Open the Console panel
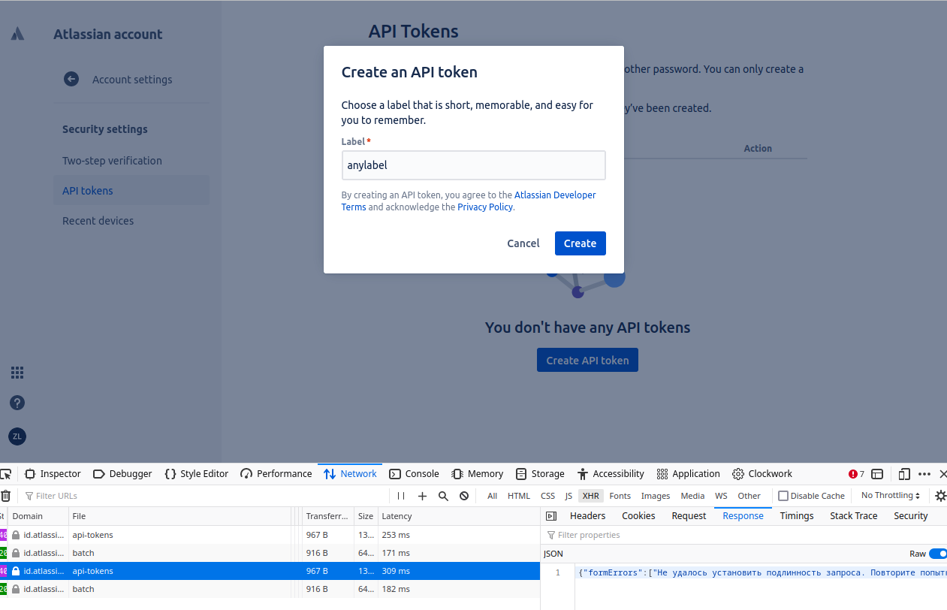947x610 pixels. tap(414, 474)
